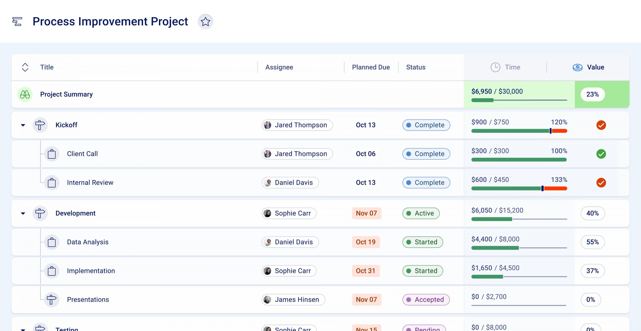Switch to the Value column tab
The height and width of the screenshot is (331, 641).
coord(588,67)
